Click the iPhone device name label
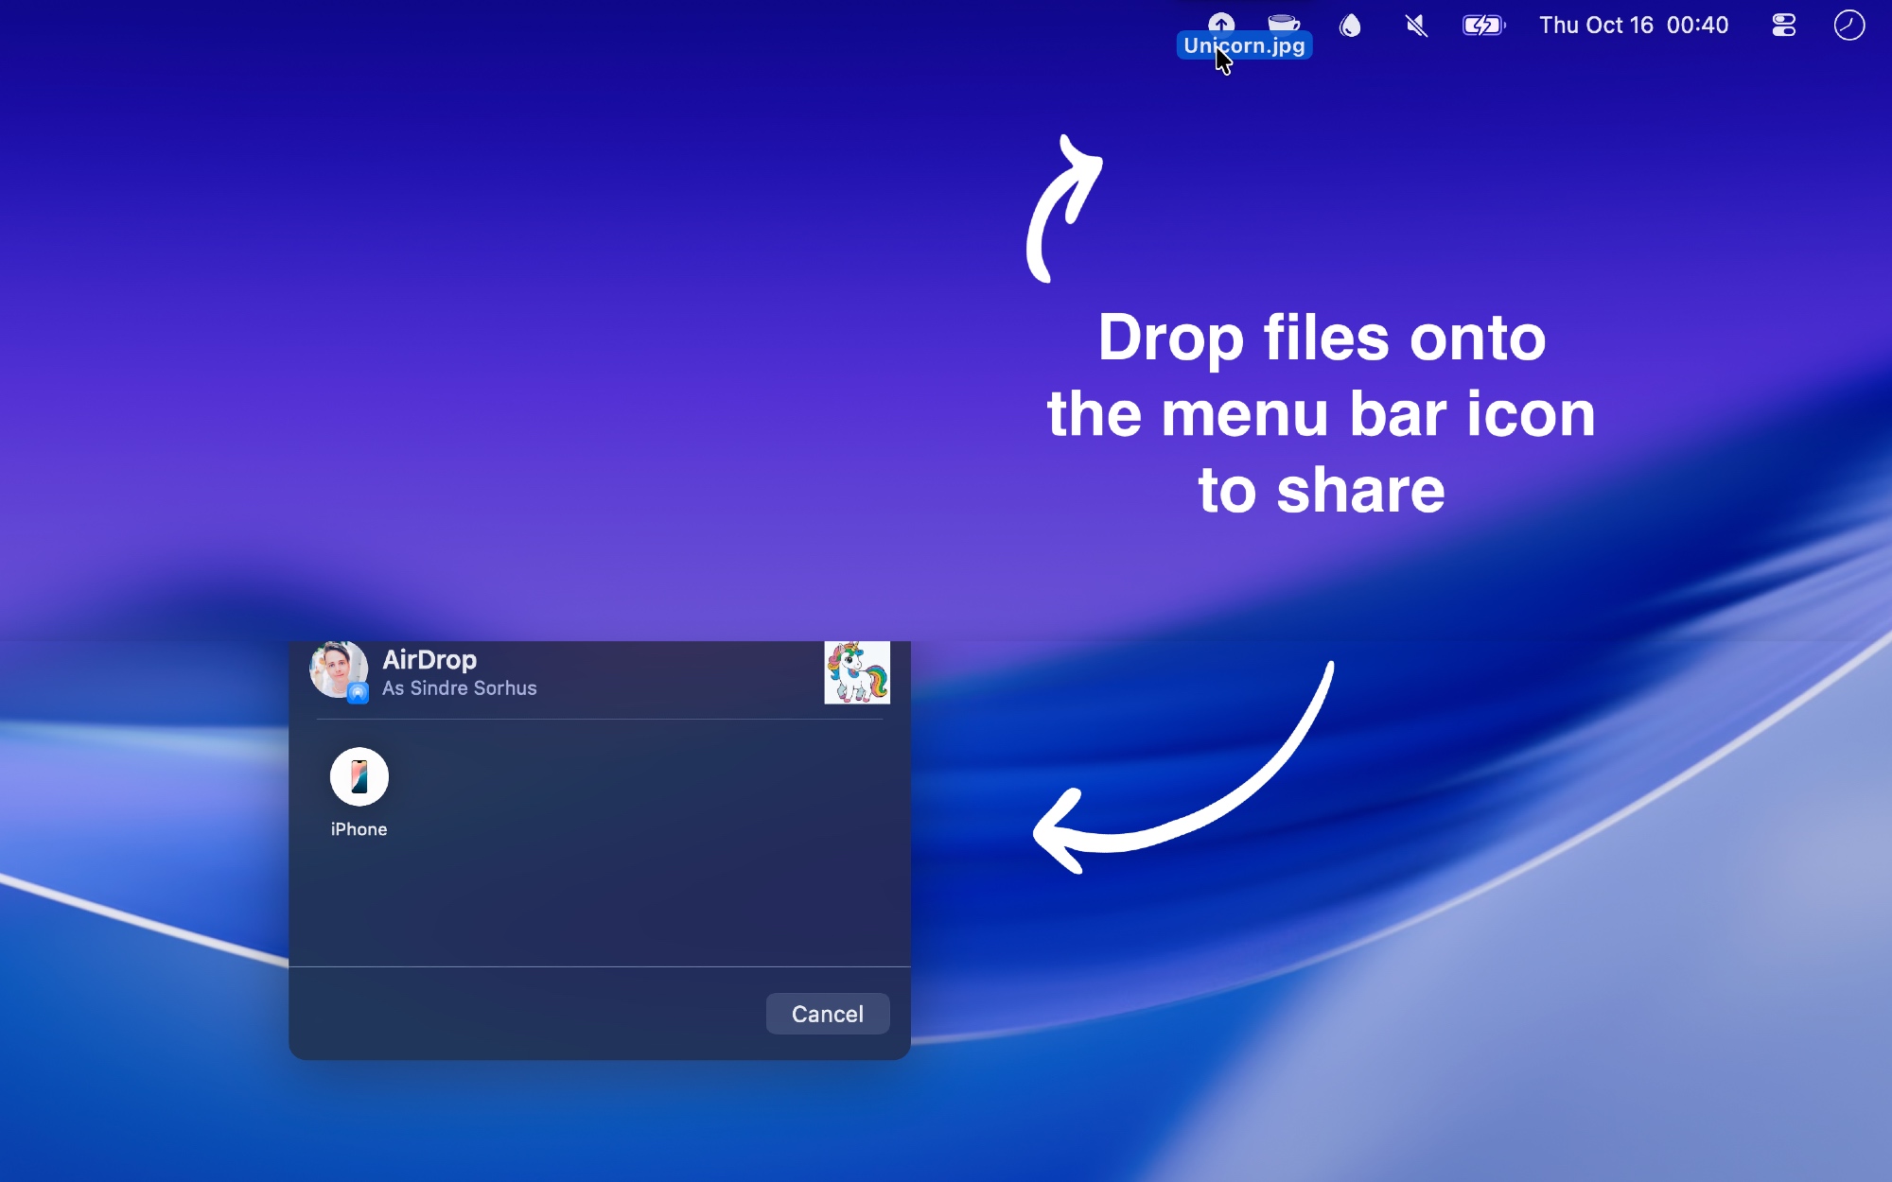 (359, 829)
